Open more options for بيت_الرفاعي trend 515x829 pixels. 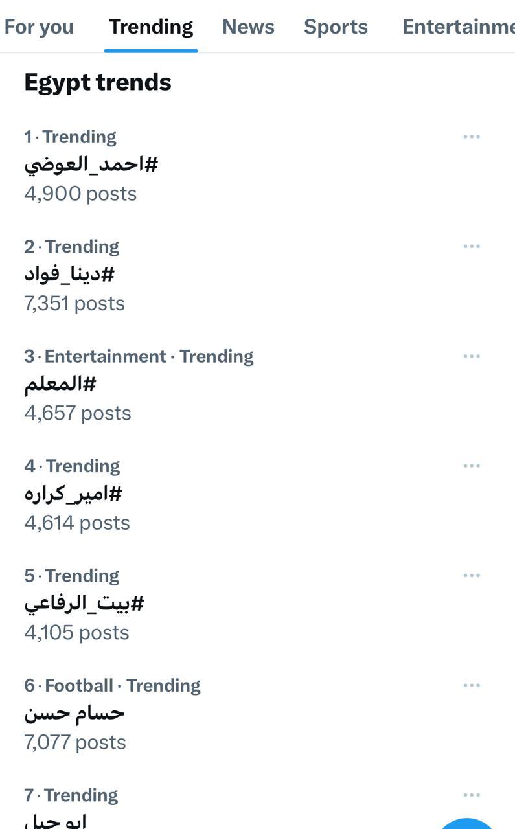472,576
